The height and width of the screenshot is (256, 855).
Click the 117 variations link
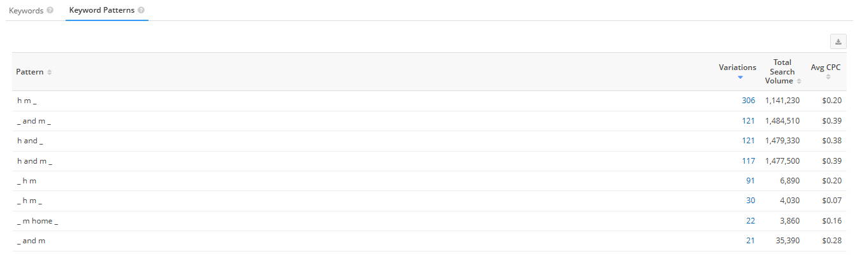[x=748, y=160]
